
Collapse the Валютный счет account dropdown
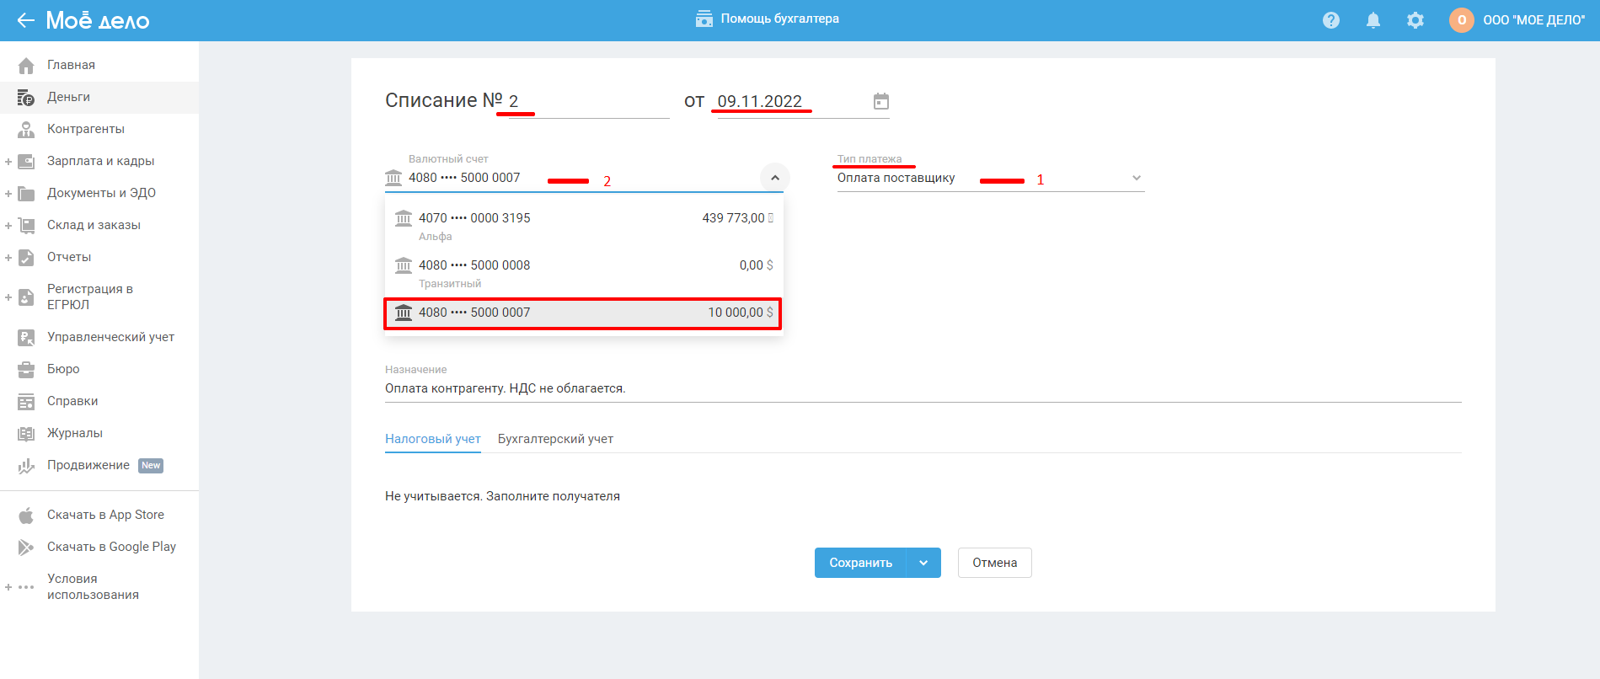(x=774, y=178)
